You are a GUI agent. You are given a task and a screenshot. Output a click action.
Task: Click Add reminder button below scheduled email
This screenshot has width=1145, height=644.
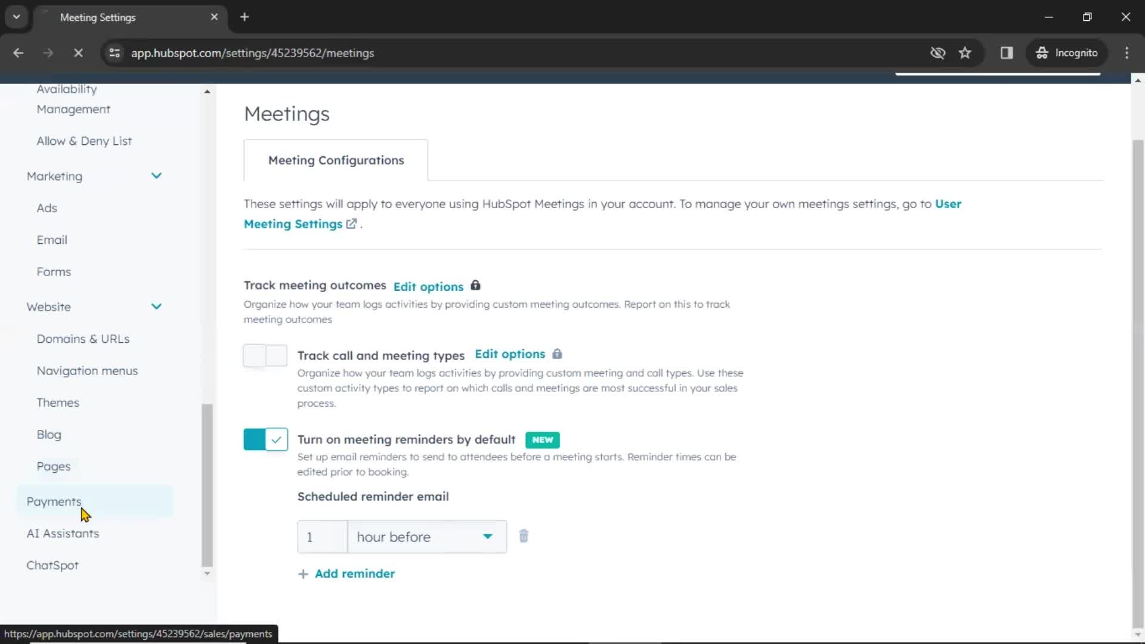pyautogui.click(x=346, y=573)
